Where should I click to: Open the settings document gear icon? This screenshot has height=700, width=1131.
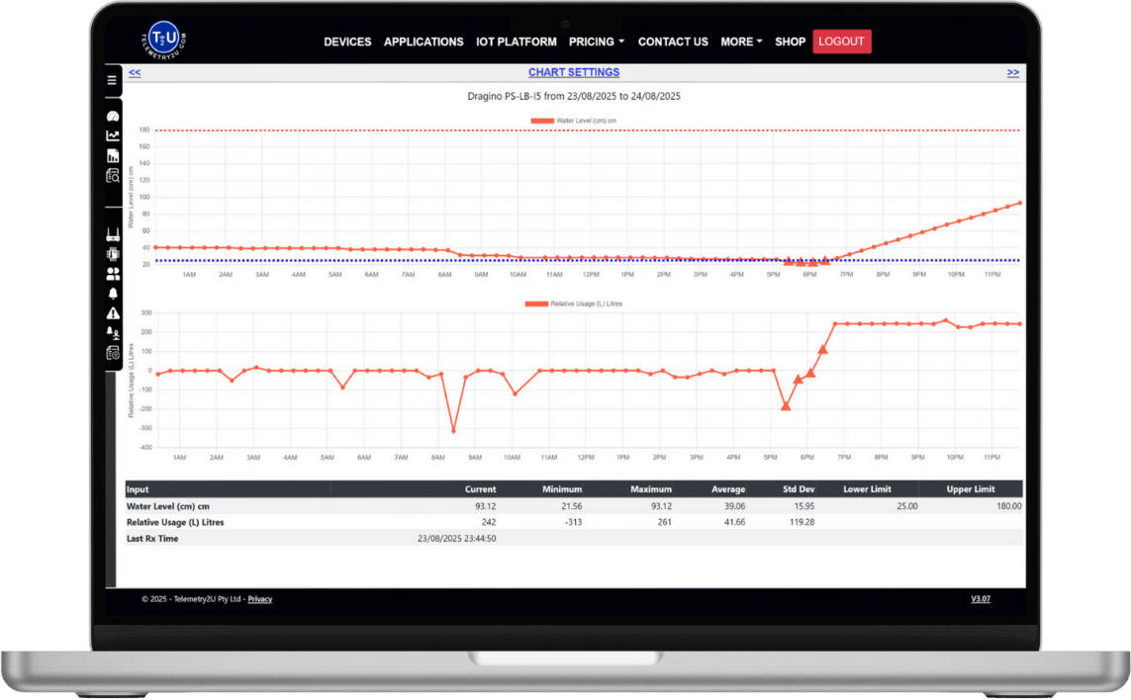(x=113, y=353)
